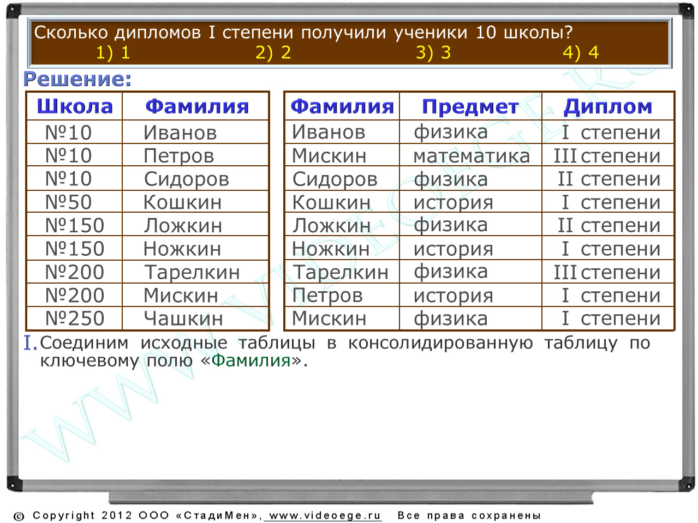
Task: Click "I степени" in Иванов's diploma row
Action: [x=611, y=133]
